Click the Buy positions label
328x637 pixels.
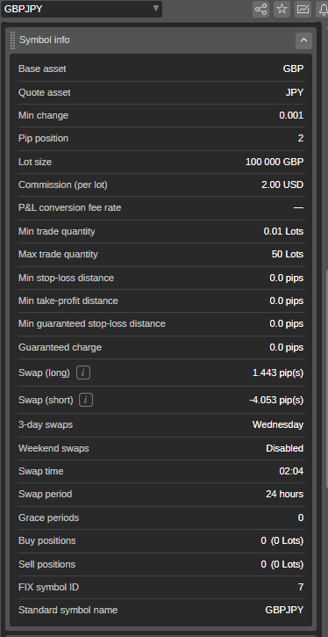[x=47, y=540]
